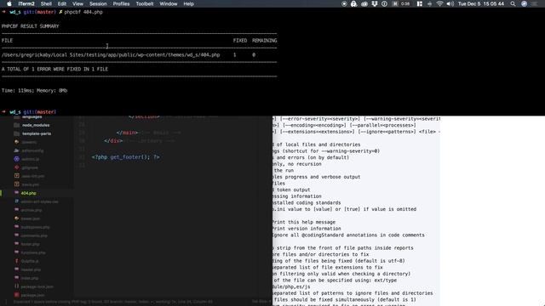
Task: Select node_modules folder in file tree
Action: click(x=36, y=125)
